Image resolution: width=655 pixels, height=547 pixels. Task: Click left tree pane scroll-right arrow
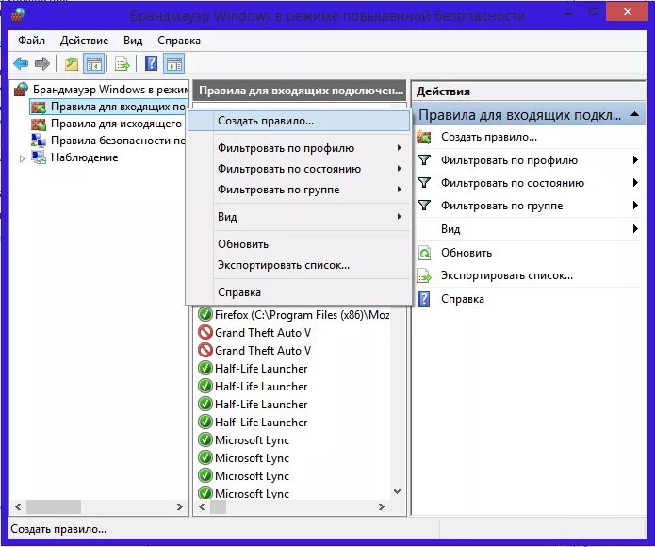pyautogui.click(x=180, y=506)
